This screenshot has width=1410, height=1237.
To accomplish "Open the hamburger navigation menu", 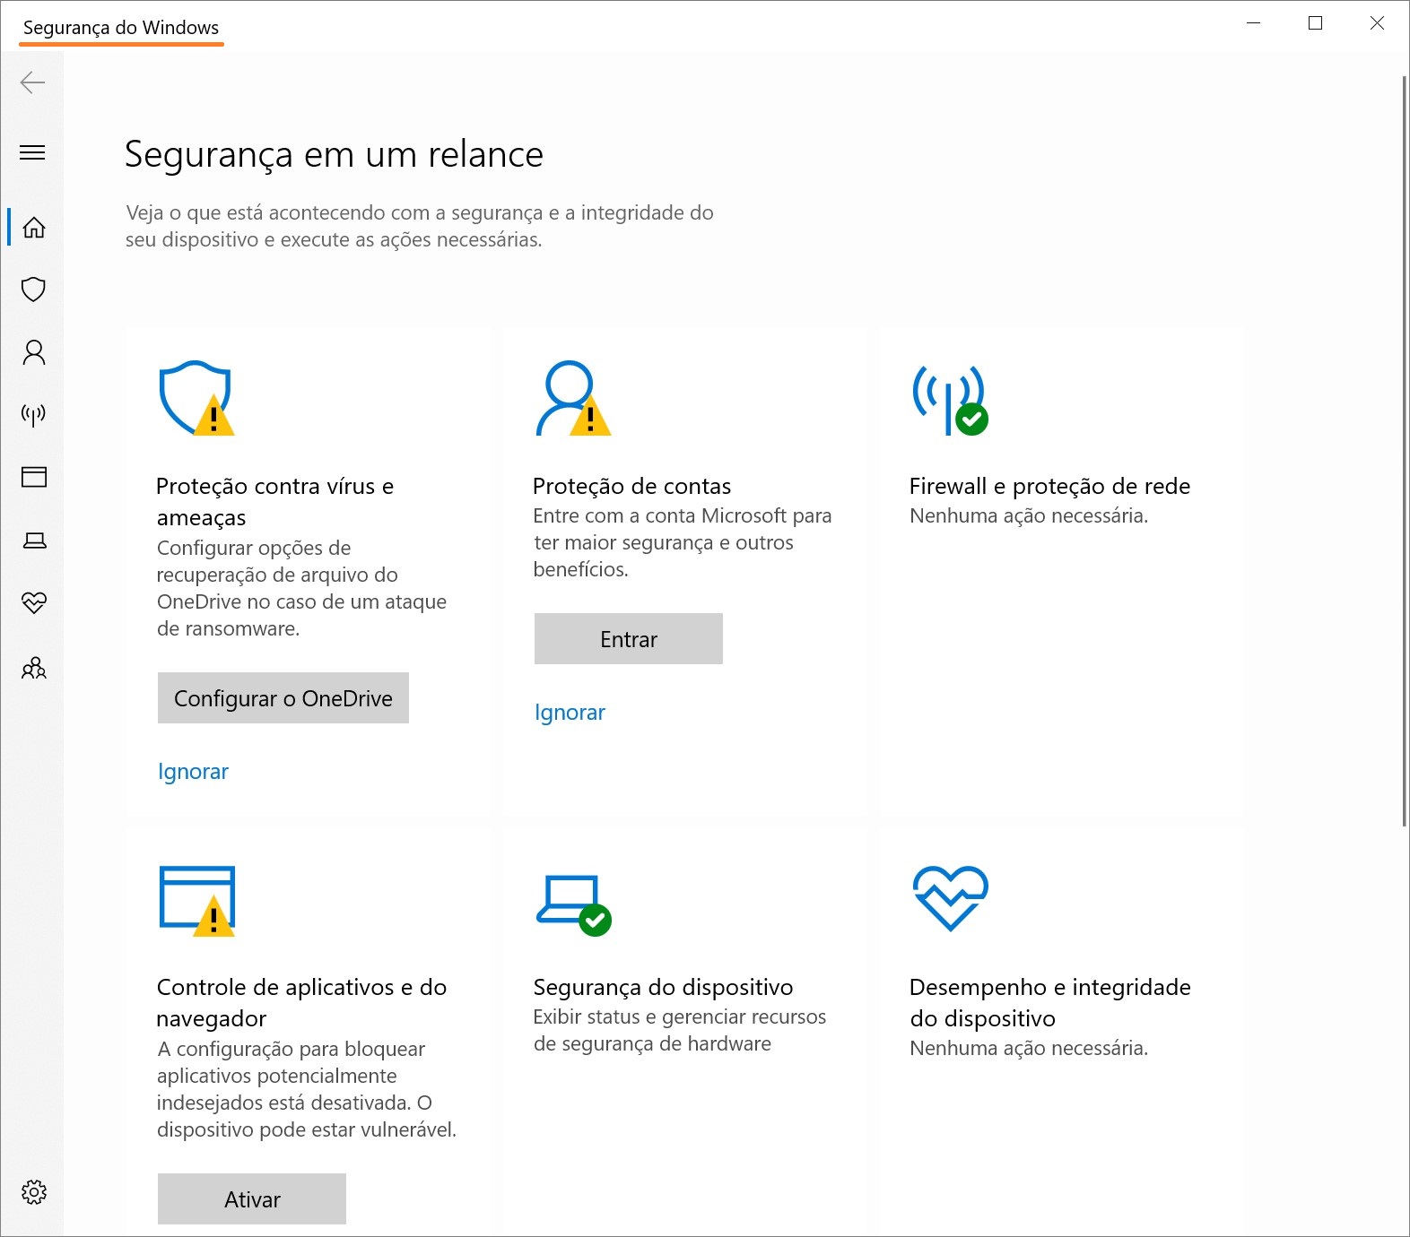I will pos(32,152).
